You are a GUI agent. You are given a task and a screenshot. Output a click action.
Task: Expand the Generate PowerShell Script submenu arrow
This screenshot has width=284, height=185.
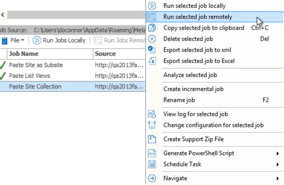(x=278, y=154)
